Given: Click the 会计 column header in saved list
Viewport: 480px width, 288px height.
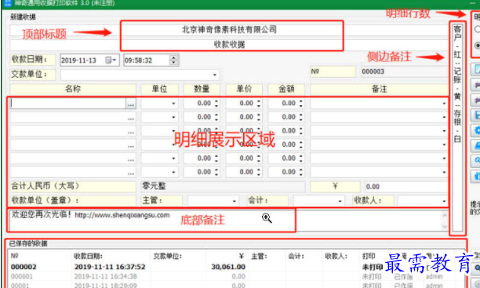Looking at the screenshot, I should tap(296, 256).
